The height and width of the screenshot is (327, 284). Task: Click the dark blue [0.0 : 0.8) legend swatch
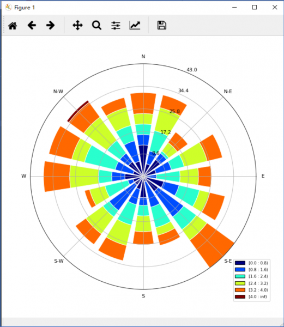pos(240,263)
